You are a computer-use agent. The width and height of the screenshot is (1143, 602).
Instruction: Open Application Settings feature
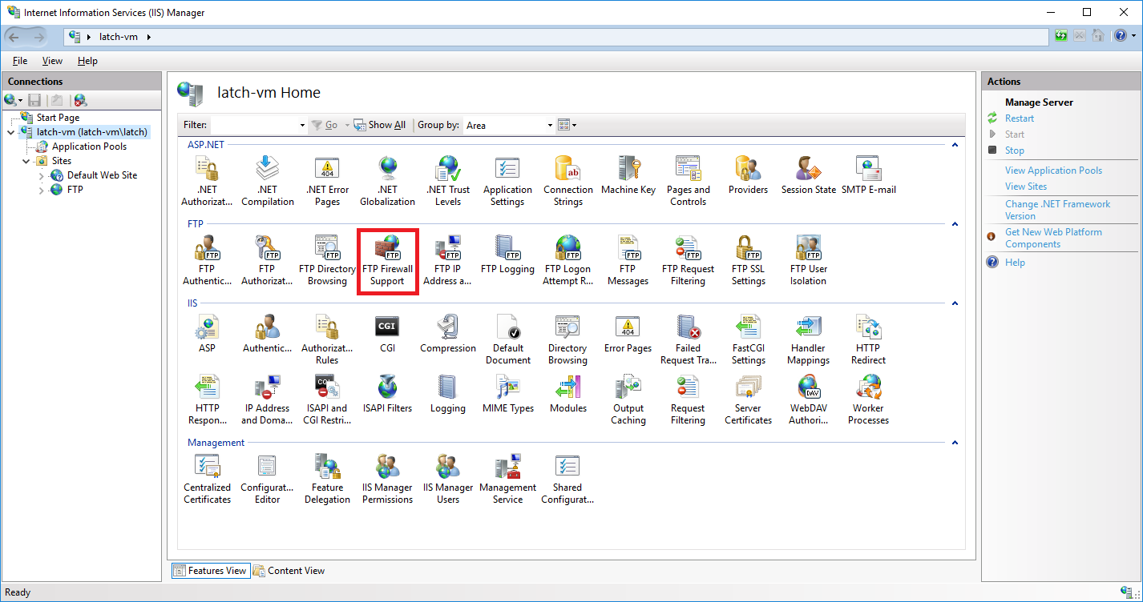[507, 181]
